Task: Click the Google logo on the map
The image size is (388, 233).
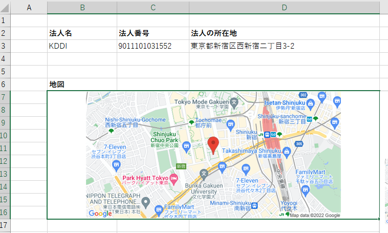Action: point(100,214)
